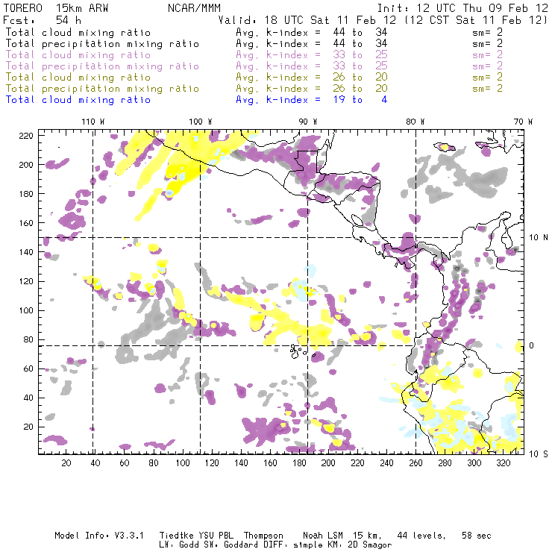Viewport: 552px width, 552px height.
Task: Click the '58 sec' timestep text
Action: pyautogui.click(x=477, y=536)
